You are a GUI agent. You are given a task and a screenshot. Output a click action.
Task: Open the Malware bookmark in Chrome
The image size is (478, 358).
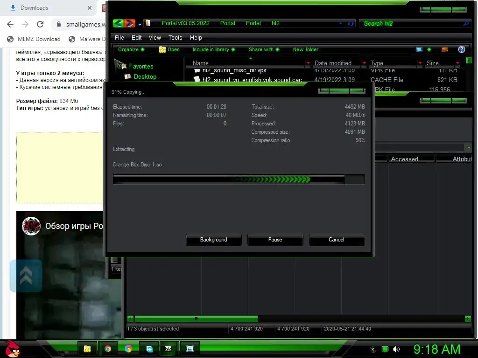tap(87, 39)
